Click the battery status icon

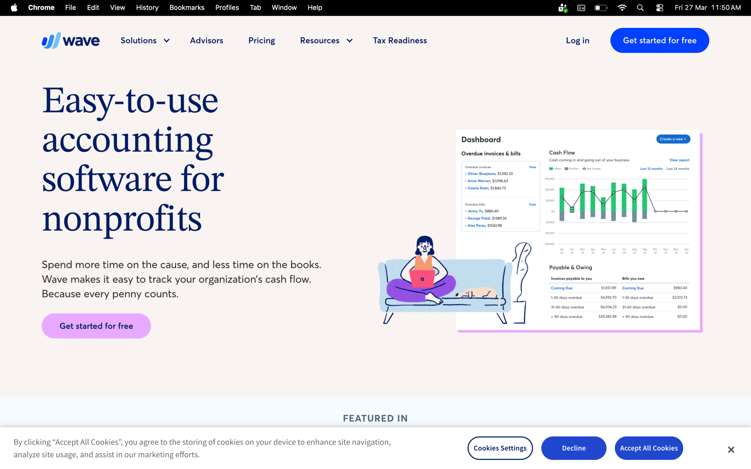coord(601,7)
